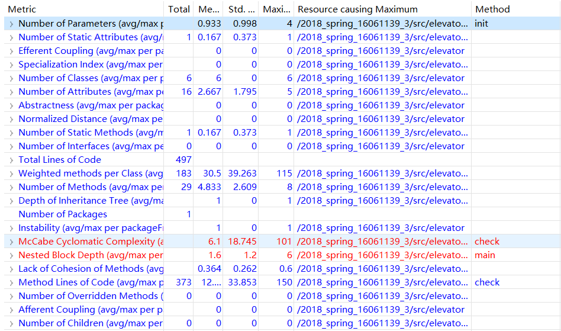Click the Std. Dev. column header
Screen dimensions: 561x331
[x=241, y=9]
